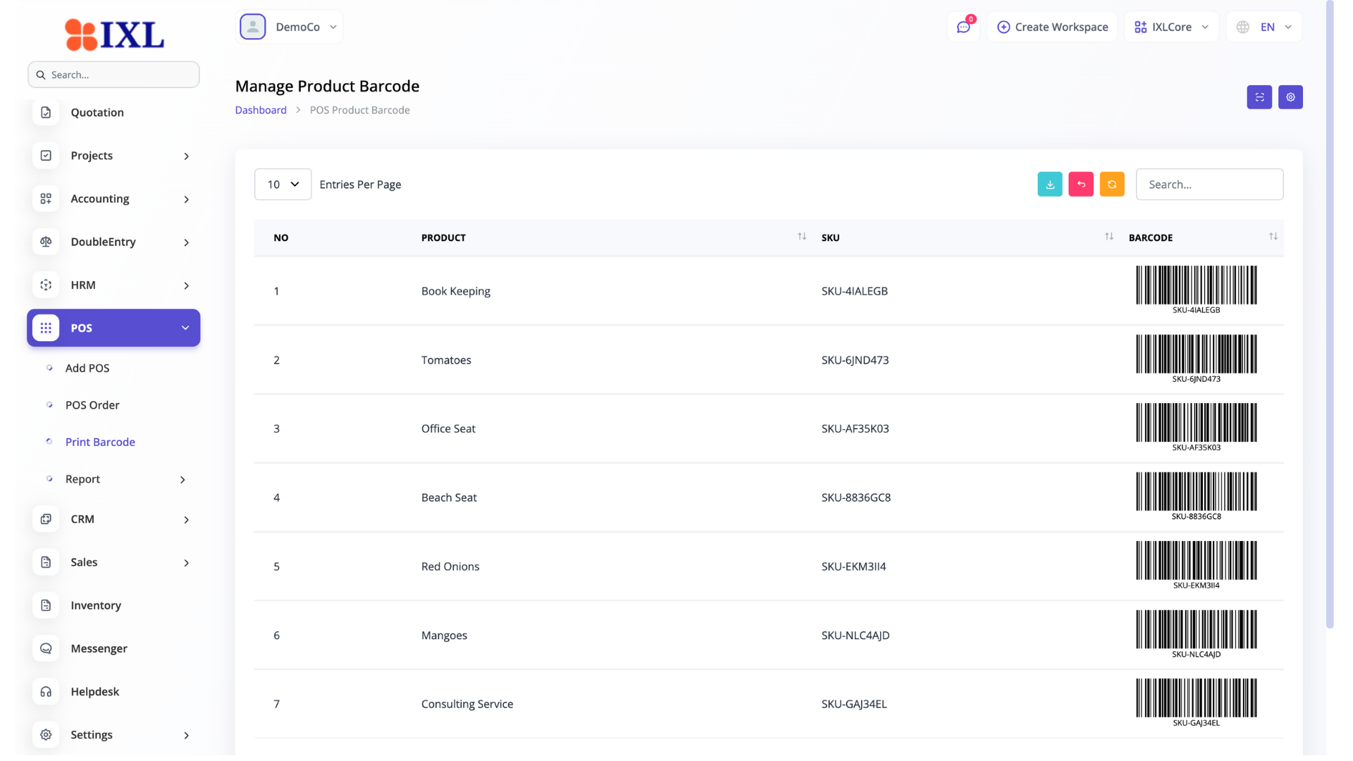Open the entries per page dropdown
Image resolution: width=1353 pixels, height=761 pixels.
283,185
